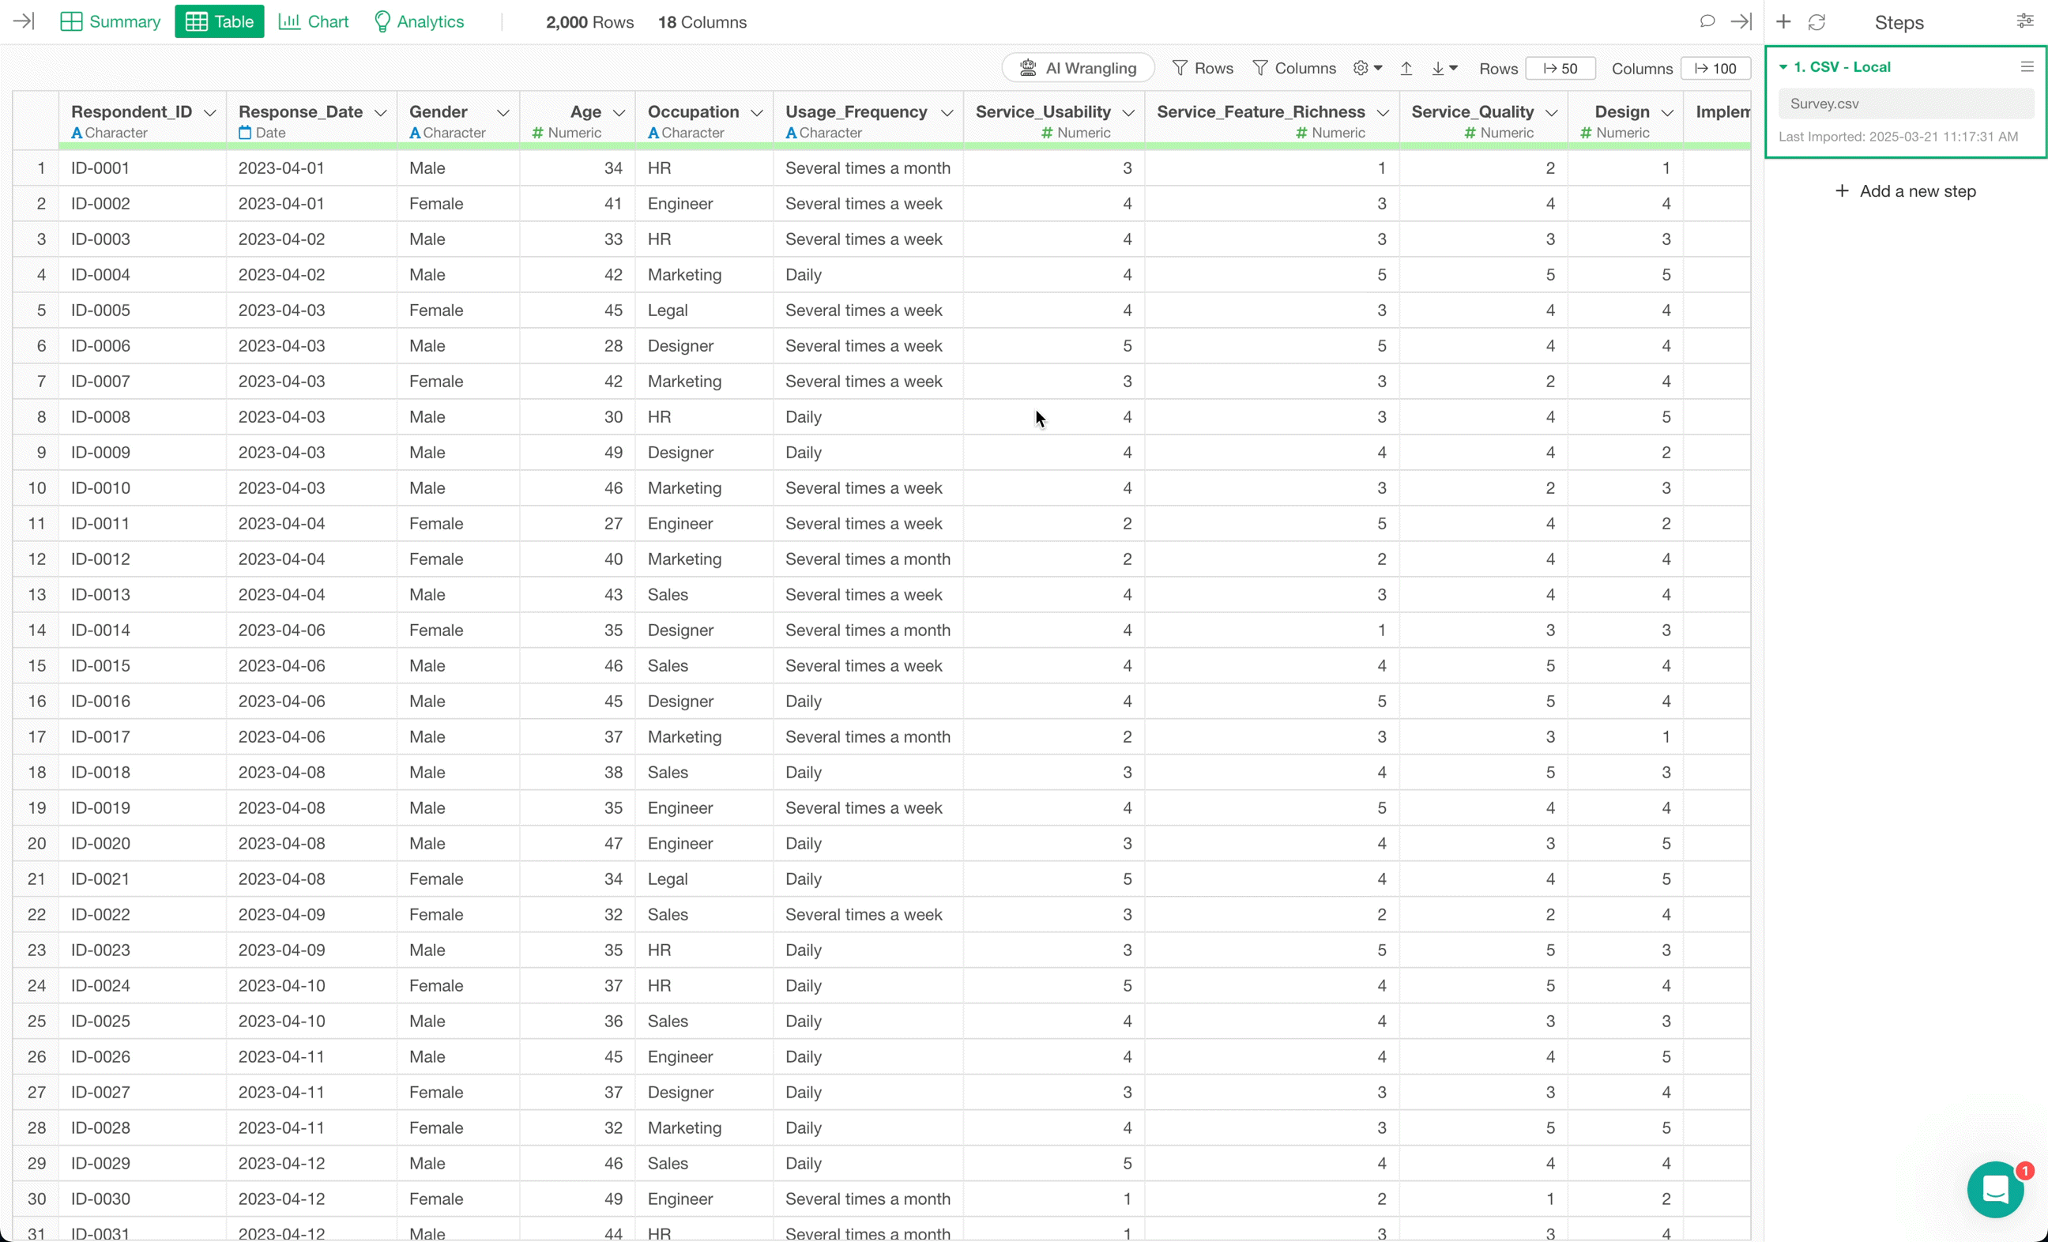Viewport: 2048px width, 1242px height.
Task: Expand the gear settings dropdown
Action: click(1367, 68)
